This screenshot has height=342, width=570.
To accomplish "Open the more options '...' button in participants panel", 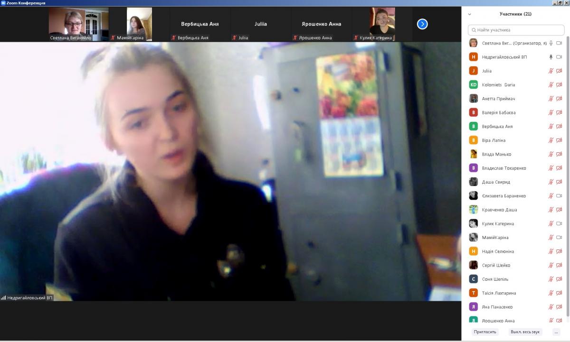I will click(556, 332).
